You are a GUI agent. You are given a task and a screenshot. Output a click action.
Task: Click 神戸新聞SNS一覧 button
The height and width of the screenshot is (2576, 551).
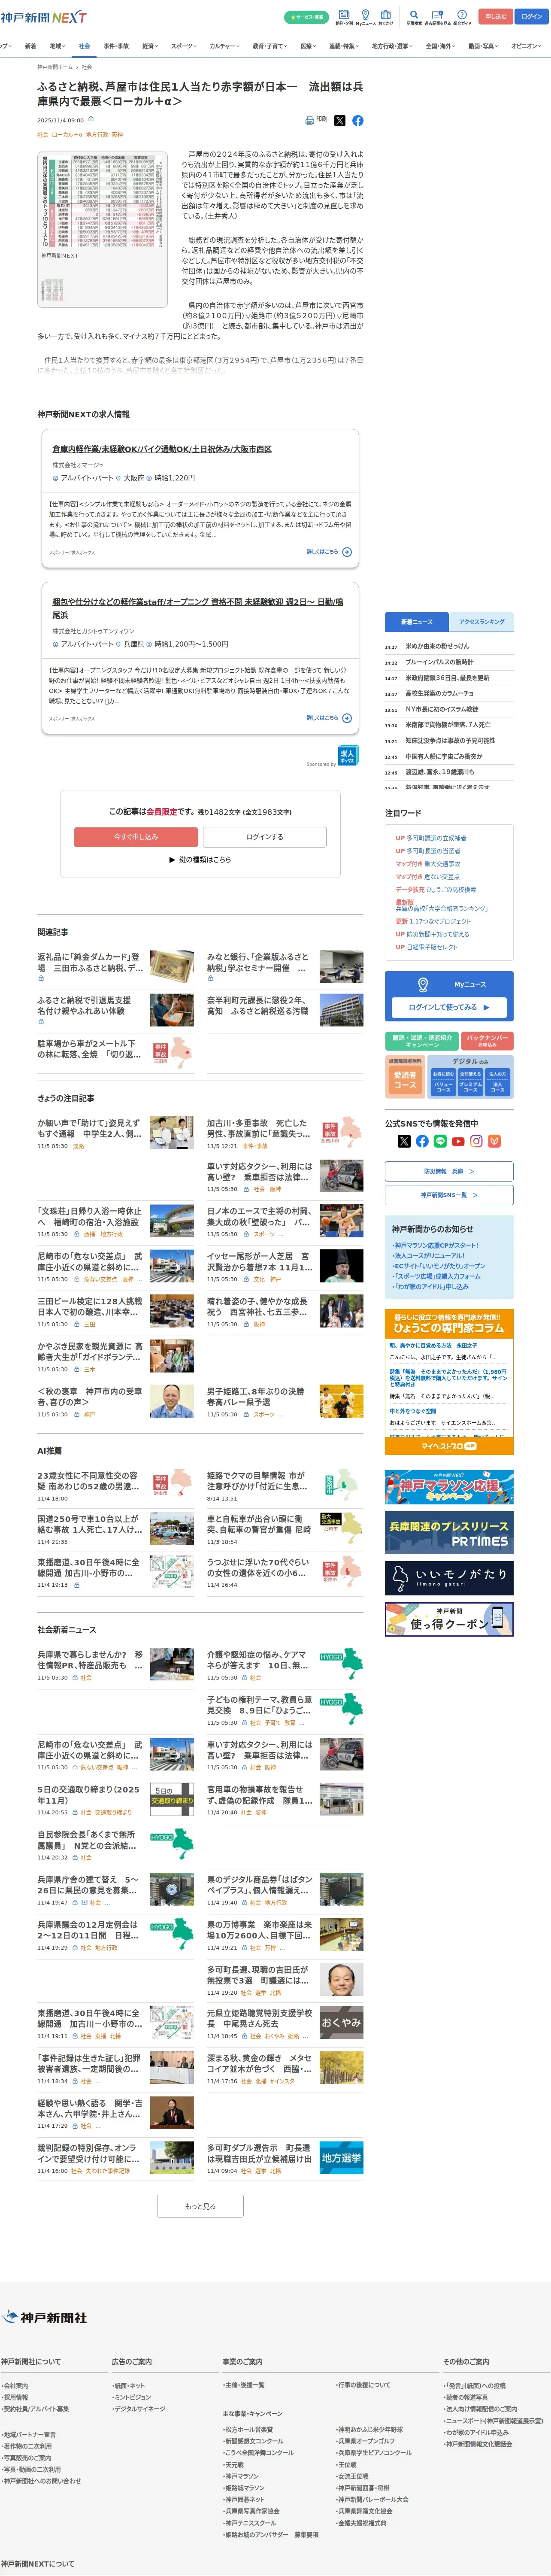(449, 1194)
